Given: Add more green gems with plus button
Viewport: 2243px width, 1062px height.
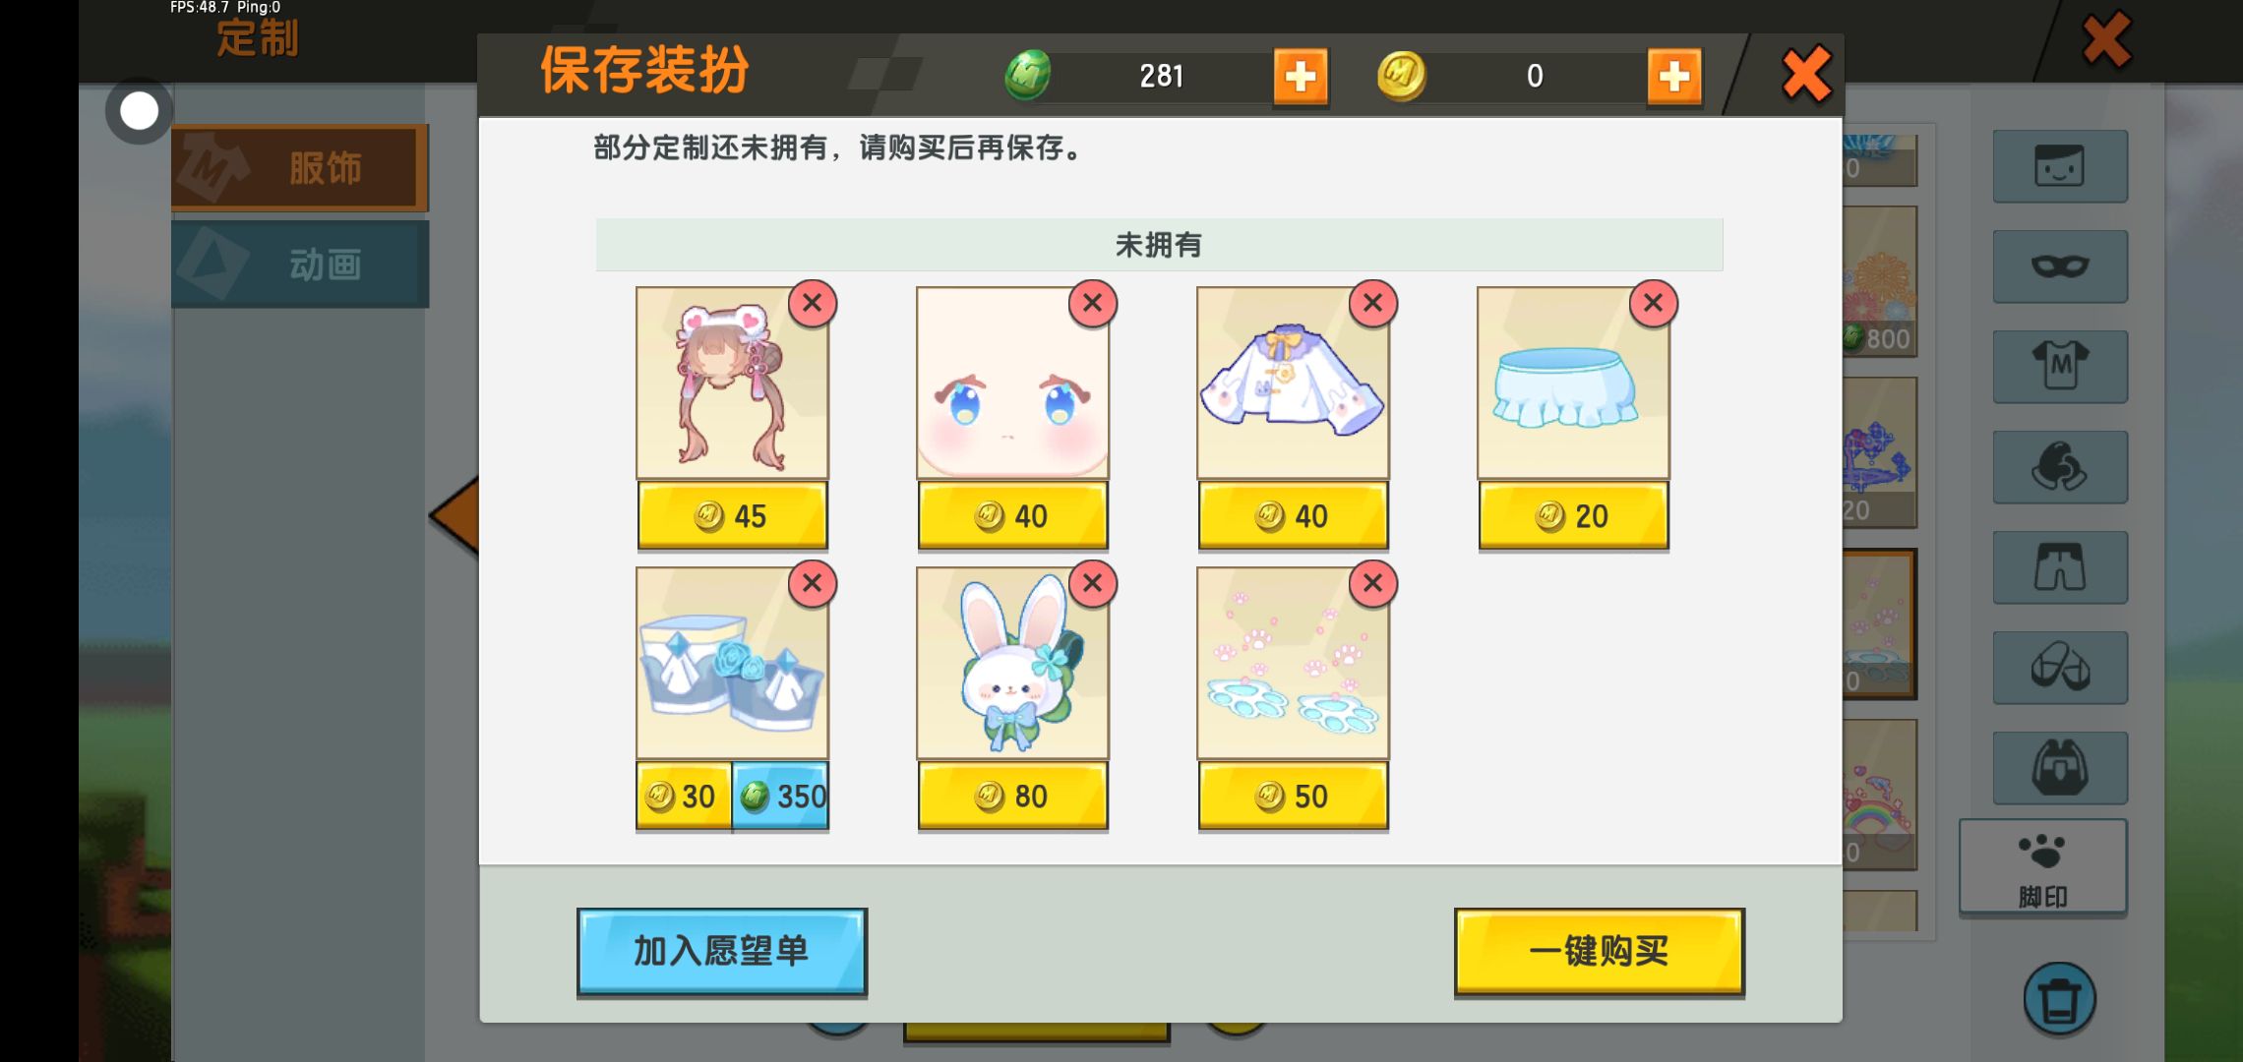Looking at the screenshot, I should (x=1300, y=76).
